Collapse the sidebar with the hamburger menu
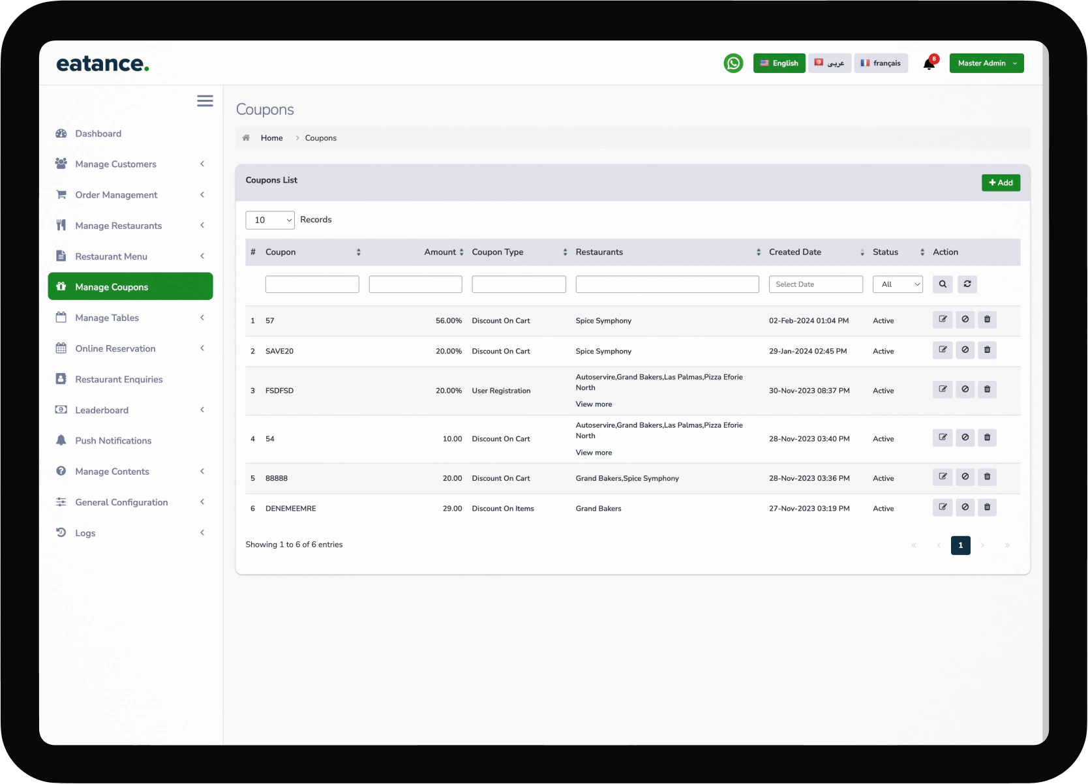Image resolution: width=1088 pixels, height=784 pixels. pyautogui.click(x=204, y=100)
